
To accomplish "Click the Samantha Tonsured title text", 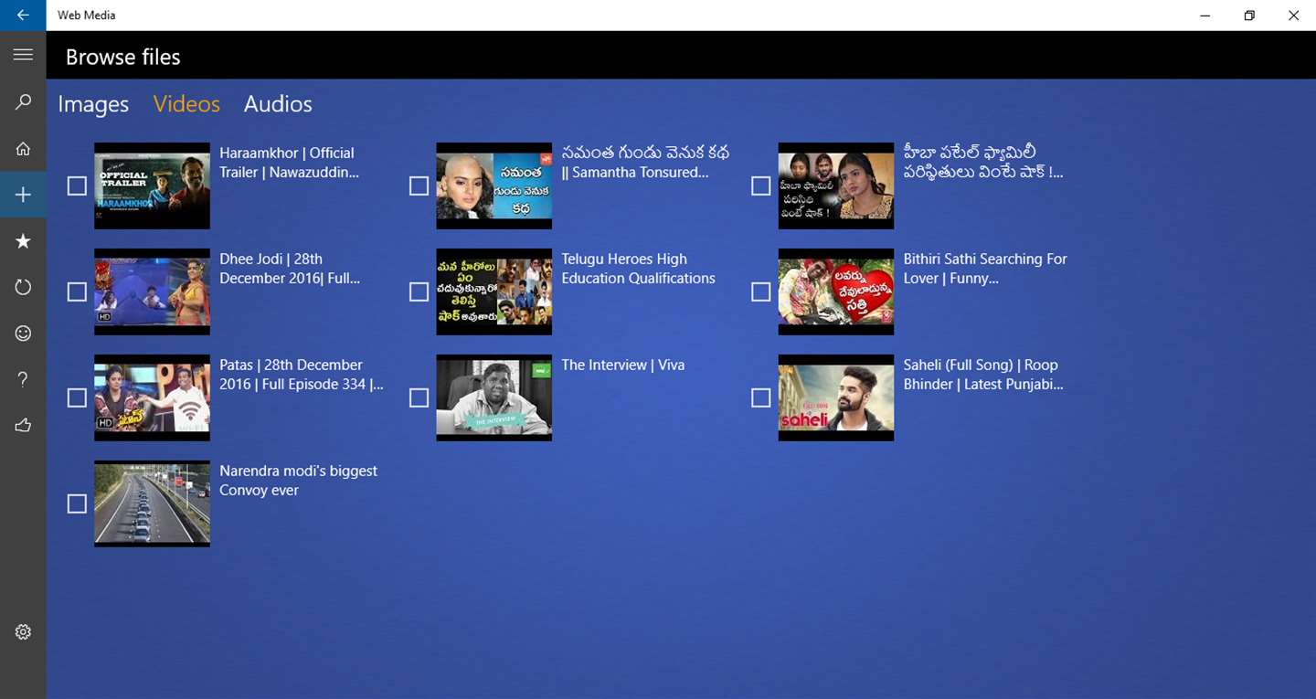I will [x=645, y=163].
